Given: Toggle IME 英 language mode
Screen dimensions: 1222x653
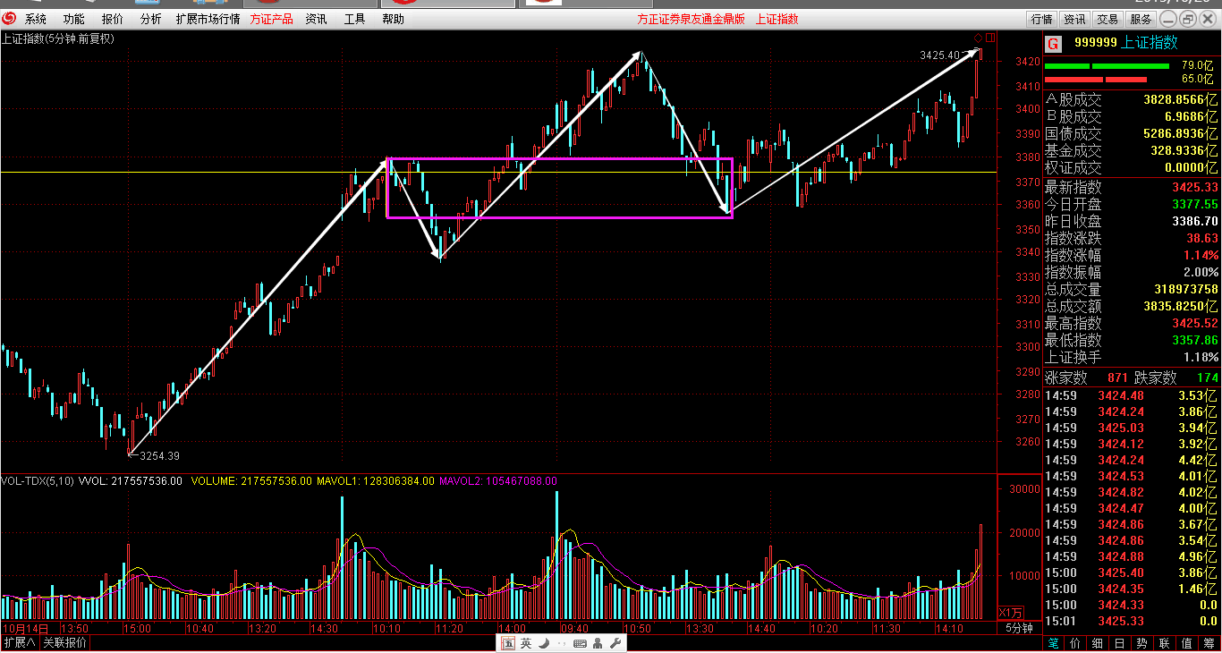Looking at the screenshot, I should pos(526,643).
